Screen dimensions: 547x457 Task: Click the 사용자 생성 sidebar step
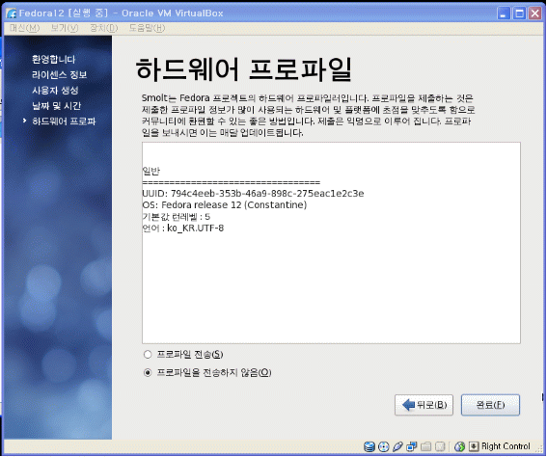pos(55,91)
